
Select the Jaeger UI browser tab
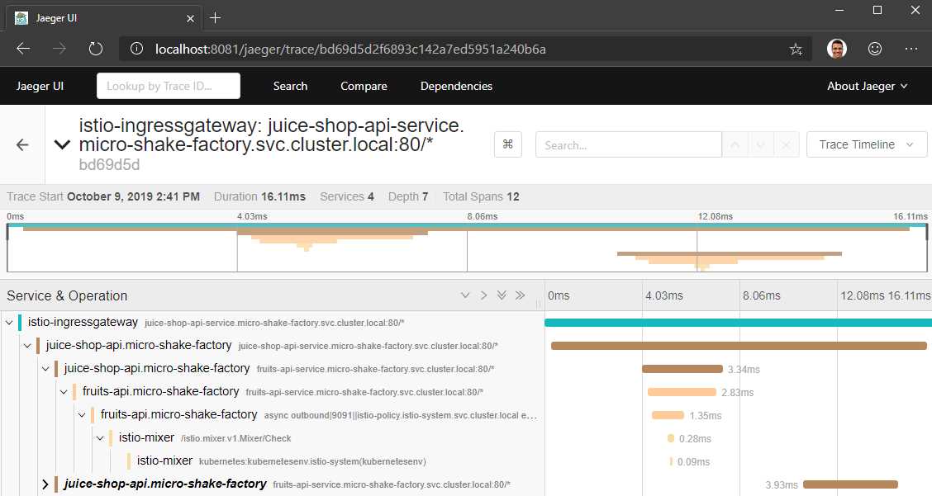tap(104, 18)
